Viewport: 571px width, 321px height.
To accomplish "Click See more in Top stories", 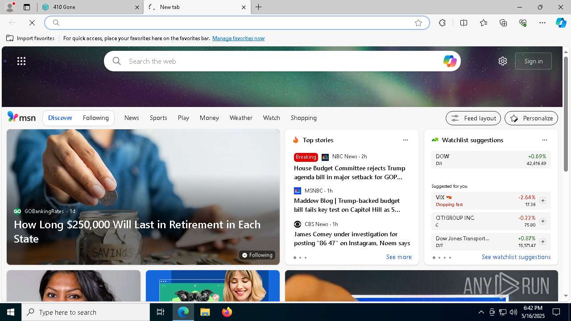I will pyautogui.click(x=399, y=257).
